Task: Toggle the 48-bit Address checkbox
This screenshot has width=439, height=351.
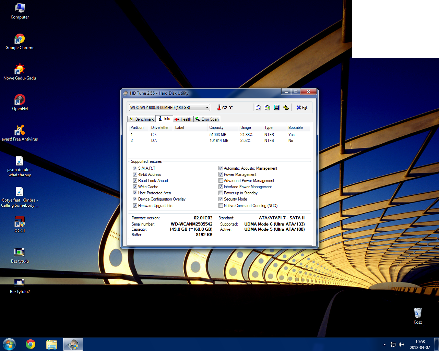Action: click(135, 174)
